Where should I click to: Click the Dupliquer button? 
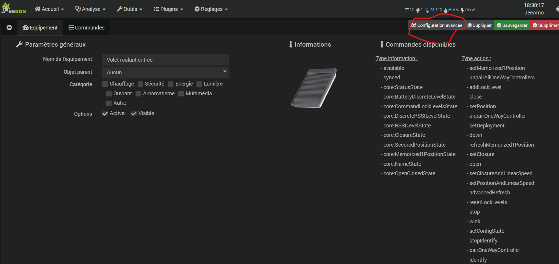click(x=479, y=25)
